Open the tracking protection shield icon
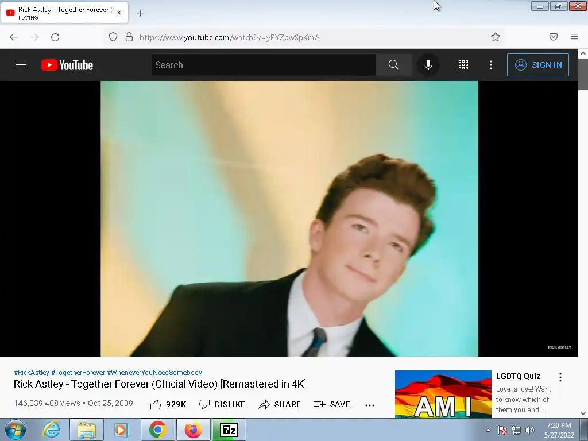The height and width of the screenshot is (441, 588). (x=113, y=37)
